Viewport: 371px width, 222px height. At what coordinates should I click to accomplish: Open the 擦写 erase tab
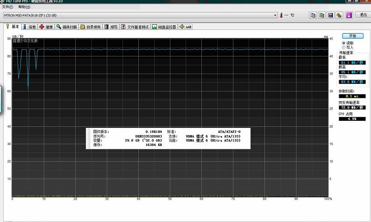pos(111,27)
